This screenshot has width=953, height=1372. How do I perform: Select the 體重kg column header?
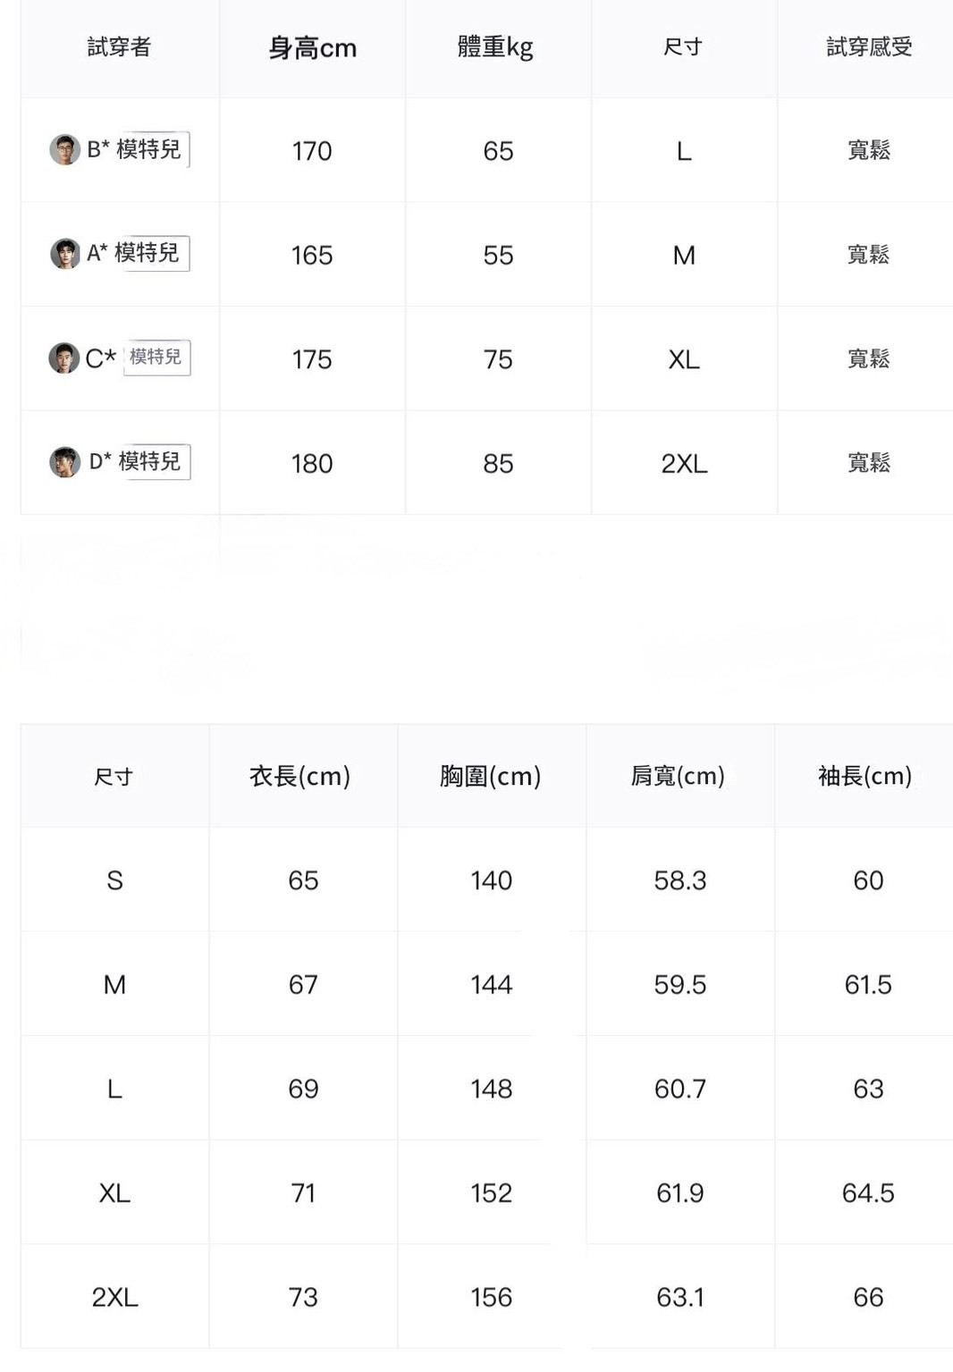(x=495, y=47)
